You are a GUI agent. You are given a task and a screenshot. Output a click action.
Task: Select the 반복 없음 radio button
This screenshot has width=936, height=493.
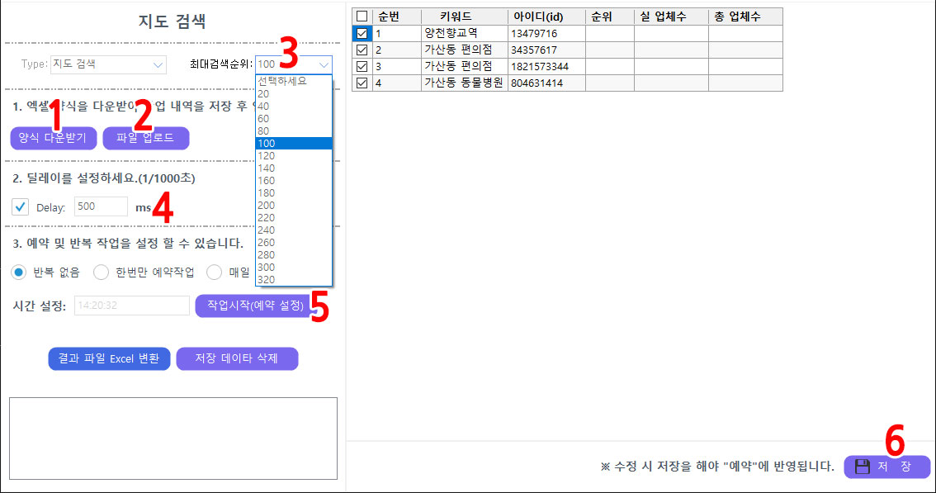tap(19, 272)
